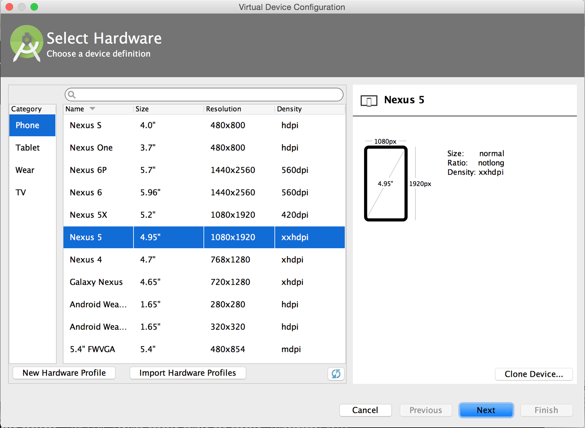Click Import Hardware Profiles

click(188, 373)
